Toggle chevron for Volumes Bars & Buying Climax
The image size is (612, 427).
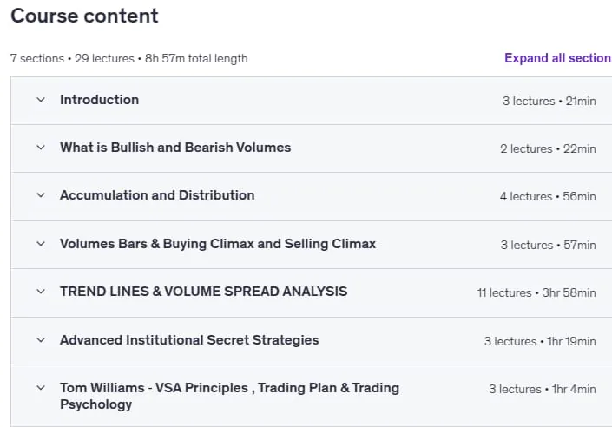(x=41, y=244)
